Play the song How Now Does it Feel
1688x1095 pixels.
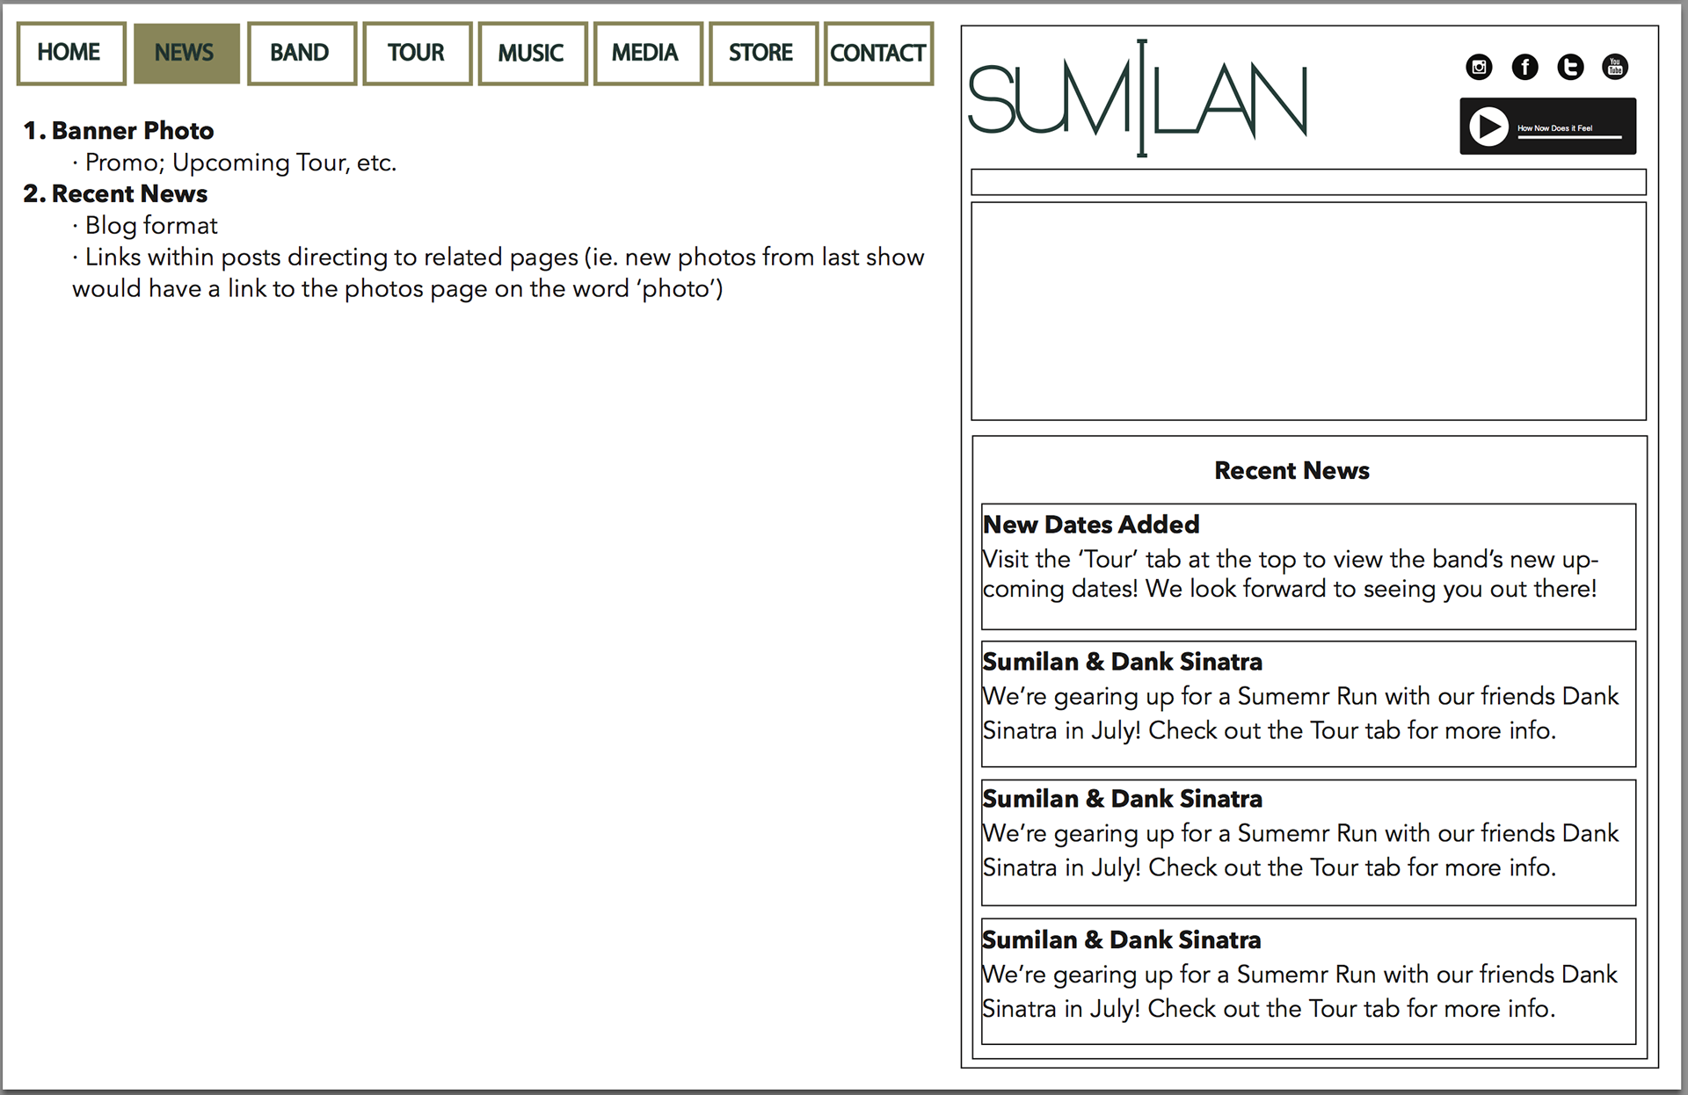(1489, 127)
